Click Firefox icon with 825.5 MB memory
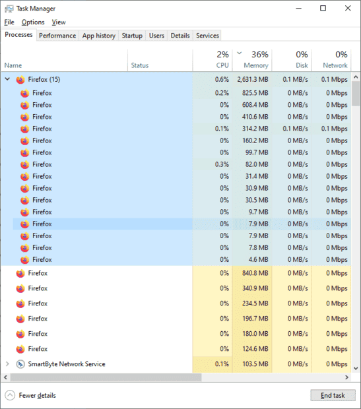This screenshot has height=409, width=361. (25, 93)
